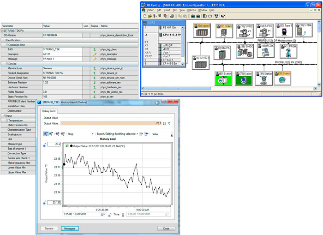Click the Descriptor value field AS111
The height and width of the screenshot is (235, 323).
[x=62, y=54]
